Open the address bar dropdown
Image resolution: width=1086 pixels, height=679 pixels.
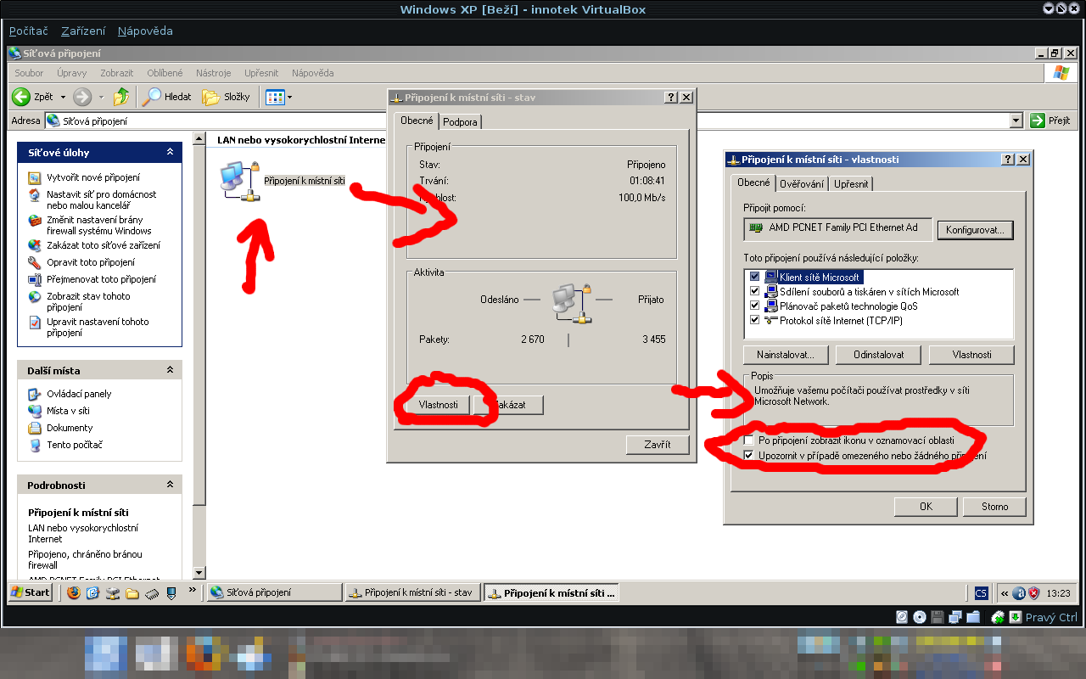click(1016, 121)
